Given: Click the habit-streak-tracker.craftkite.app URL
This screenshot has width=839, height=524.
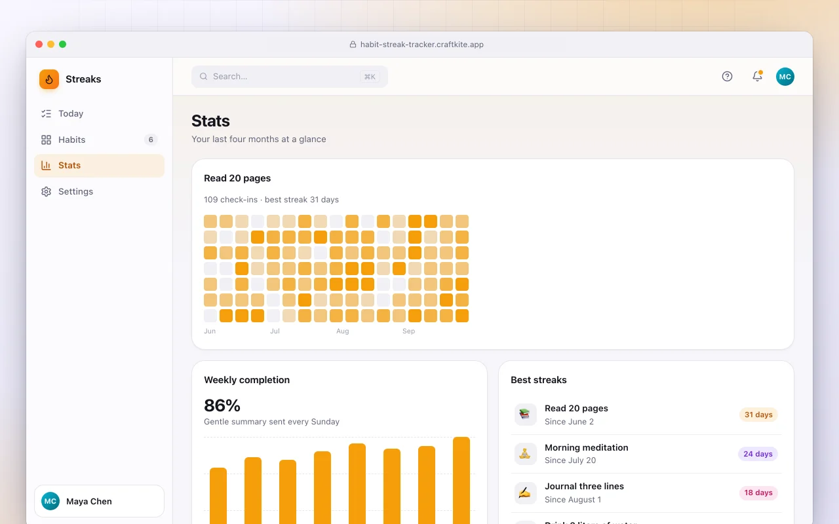Looking at the screenshot, I should 422,45.
